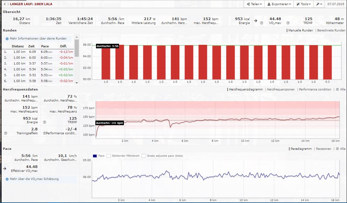The image size is (347, 203).
Task: Switch to Berechnete Runden tab
Action: 331,30
